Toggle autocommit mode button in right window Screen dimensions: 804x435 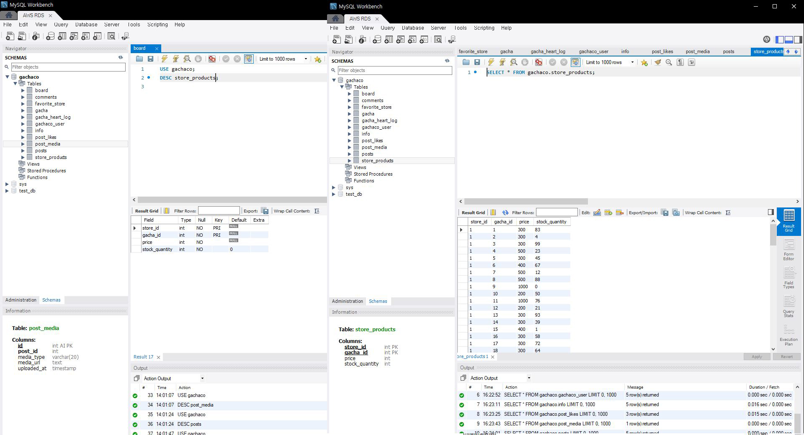tap(575, 62)
